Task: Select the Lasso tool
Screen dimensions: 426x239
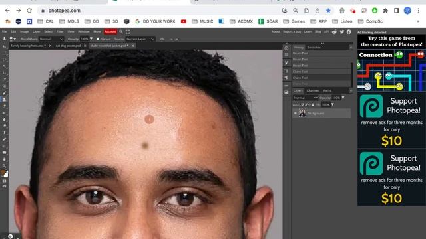Action: tap(4, 60)
